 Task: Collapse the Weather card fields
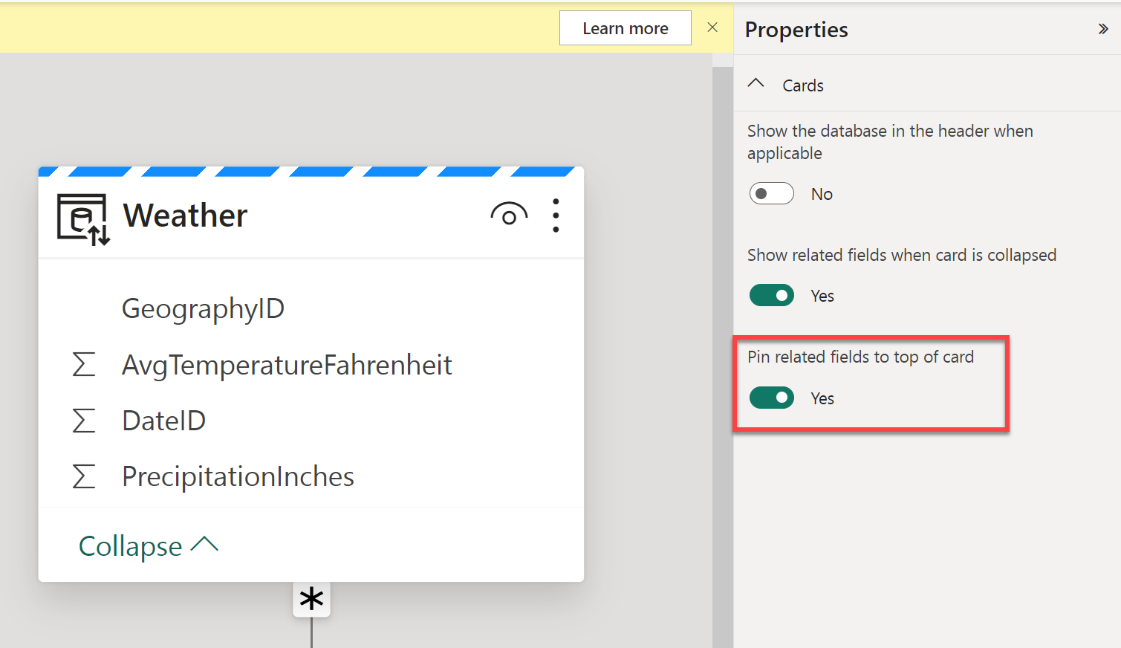click(149, 546)
